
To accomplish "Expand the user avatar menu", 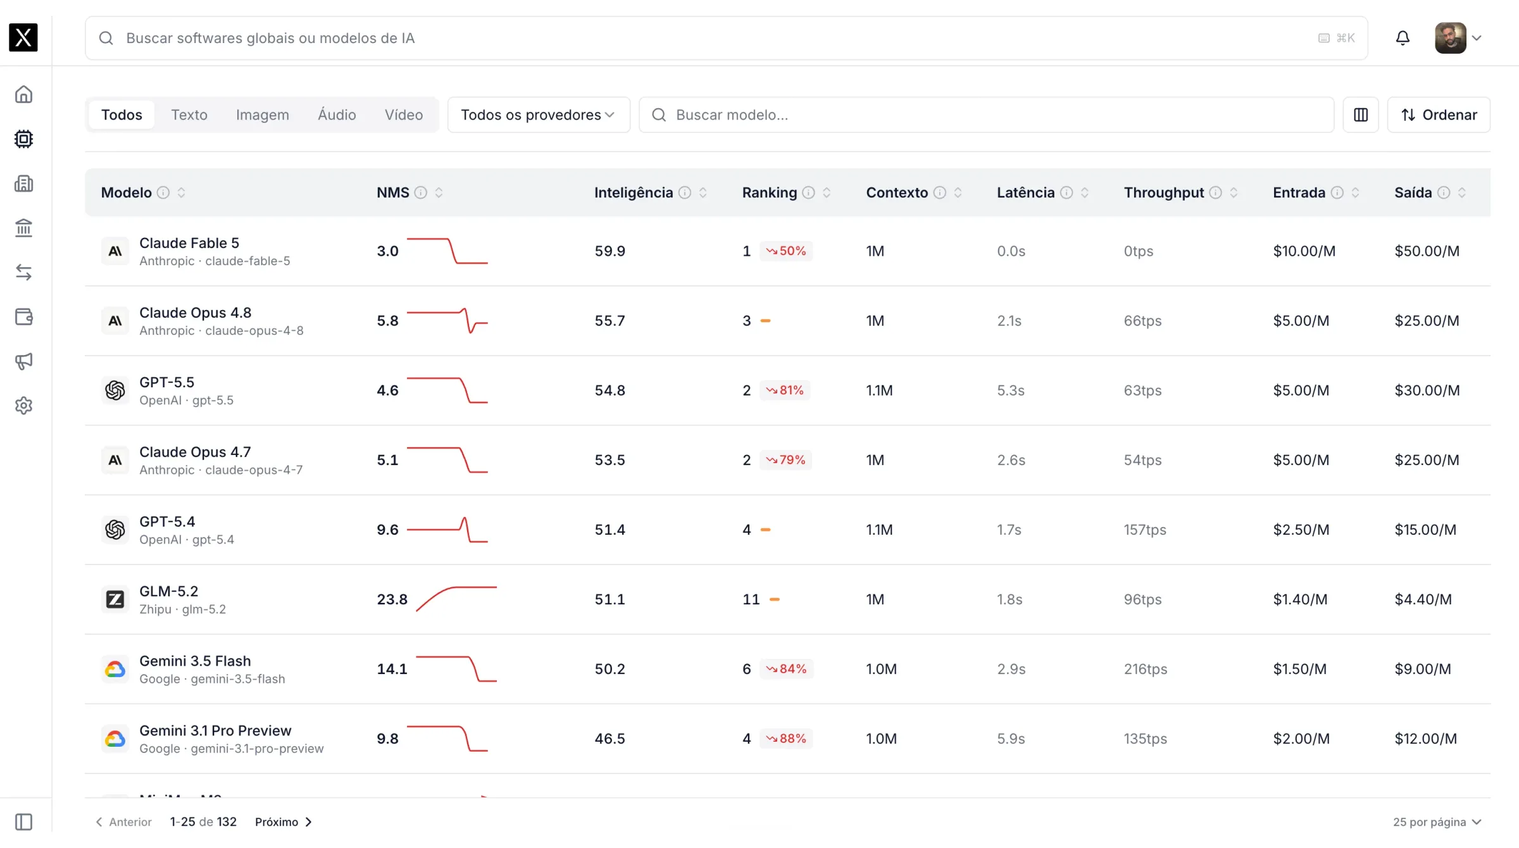I will pos(1458,38).
